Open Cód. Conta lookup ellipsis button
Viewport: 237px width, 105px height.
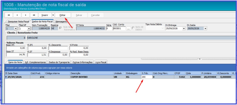(128, 28)
